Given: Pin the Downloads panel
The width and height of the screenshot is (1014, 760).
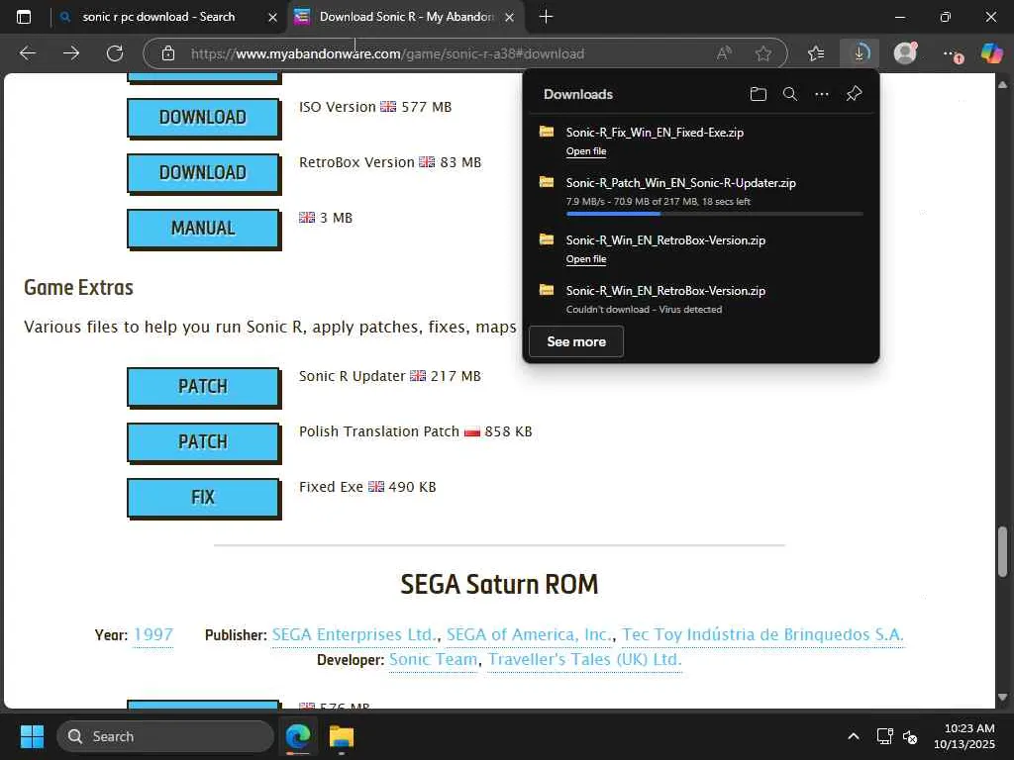Looking at the screenshot, I should point(854,94).
